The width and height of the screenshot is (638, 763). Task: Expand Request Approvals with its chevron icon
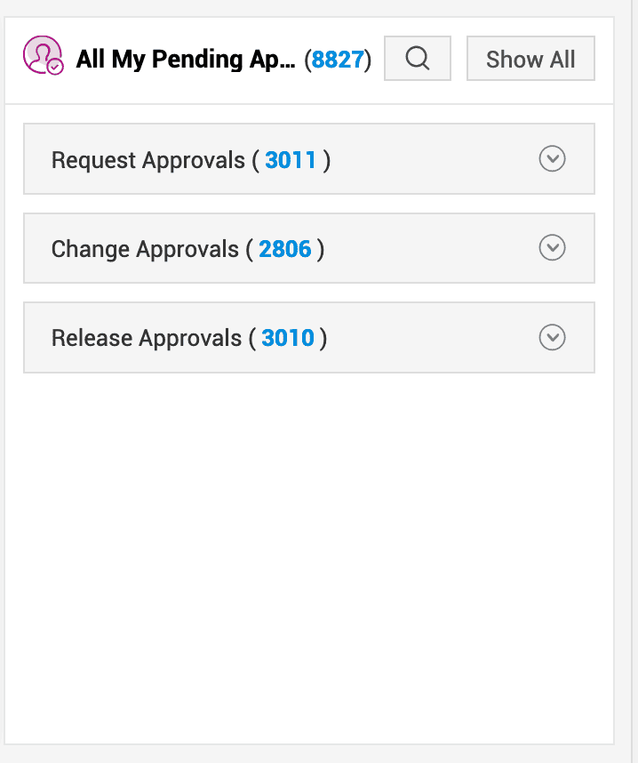point(552,159)
